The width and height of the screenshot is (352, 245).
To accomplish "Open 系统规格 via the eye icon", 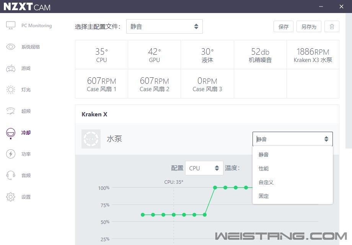I will pyautogui.click(x=11, y=47).
